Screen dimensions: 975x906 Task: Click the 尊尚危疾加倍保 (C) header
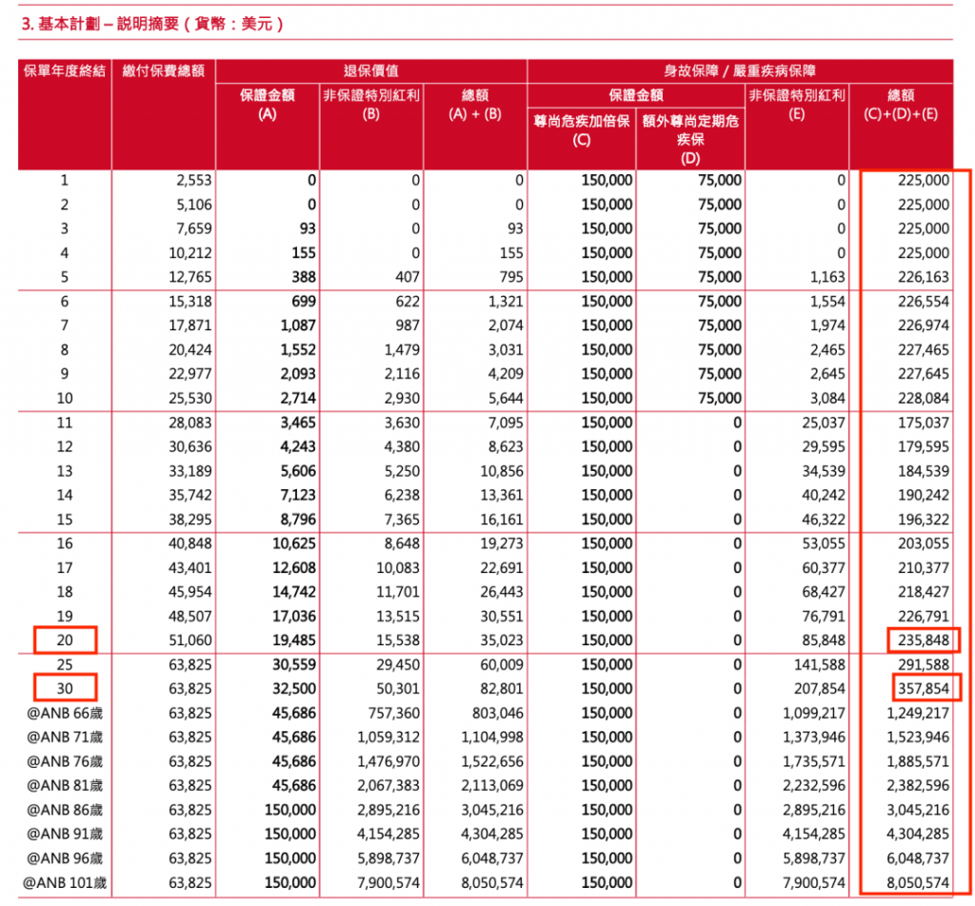coord(582,129)
